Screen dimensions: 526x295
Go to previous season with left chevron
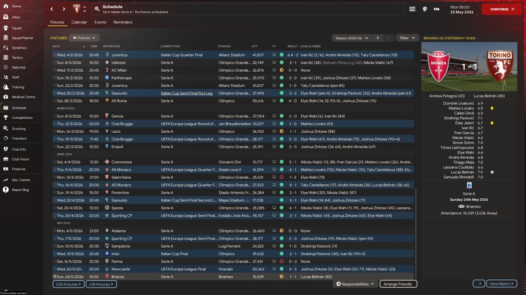coord(378,38)
